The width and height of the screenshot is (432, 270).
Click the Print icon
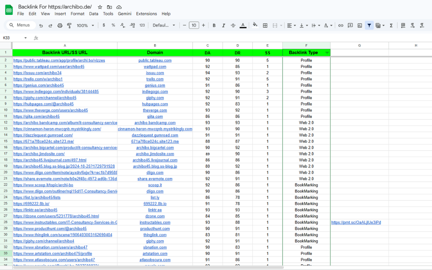pyautogui.click(x=60, y=25)
